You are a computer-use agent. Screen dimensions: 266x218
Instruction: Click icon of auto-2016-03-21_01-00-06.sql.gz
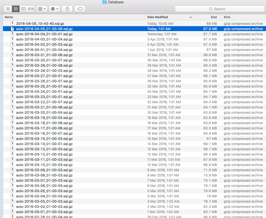click(x=12, y=107)
